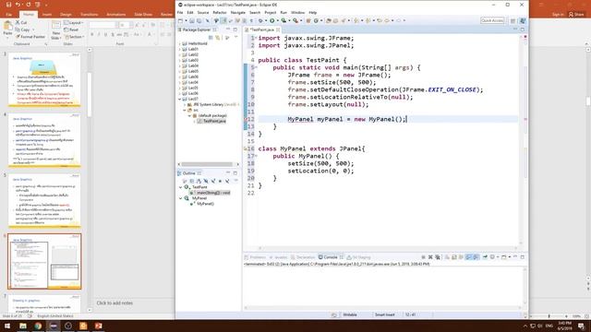Click the green Run button in Eclipse toolbar
This screenshot has height=332, width=591.
click(x=271, y=20)
